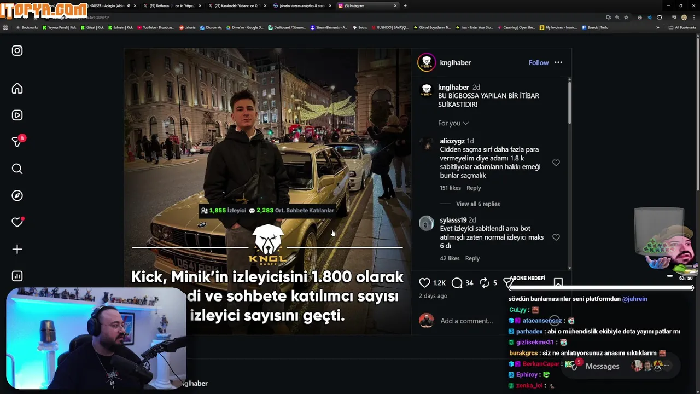Click sylasss19's profile picture
700x394 pixels.
click(x=426, y=223)
